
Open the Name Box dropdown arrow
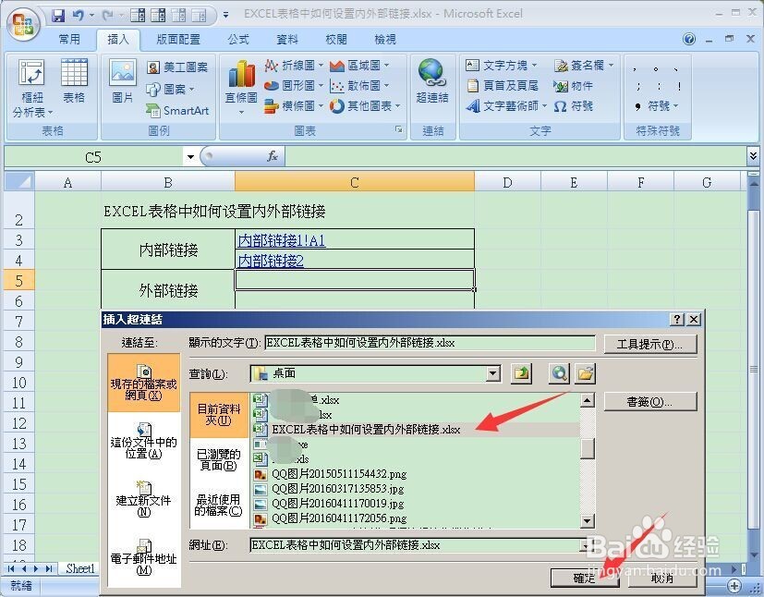click(190, 156)
